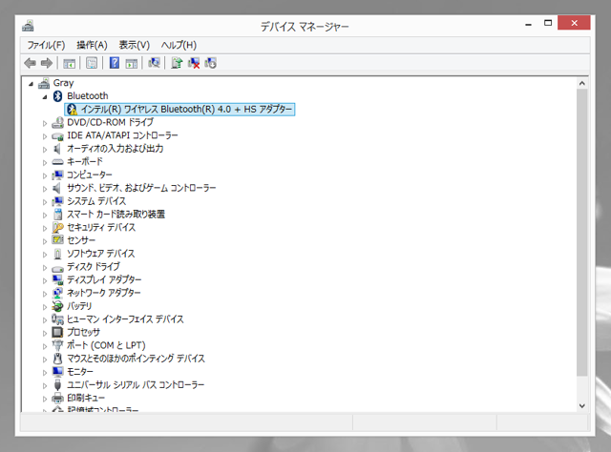This screenshot has width=611, height=452.
Task: Select the モニター label
Action: coord(80,372)
